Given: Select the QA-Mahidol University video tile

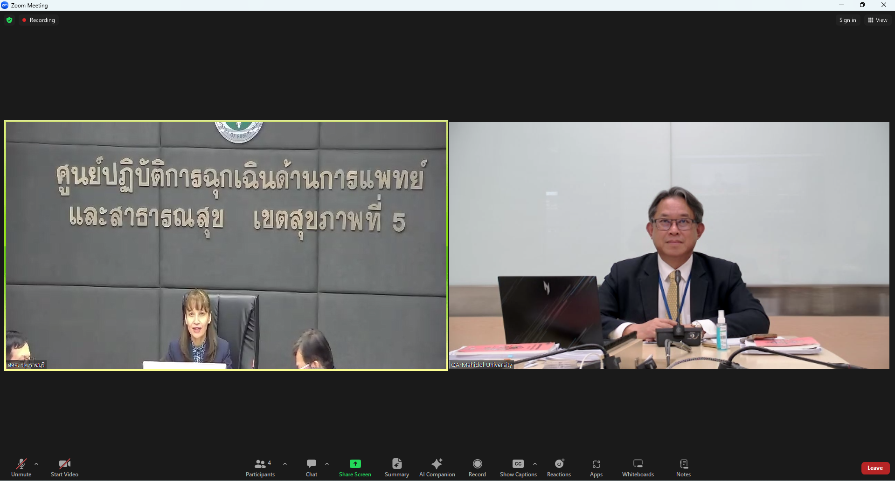Looking at the screenshot, I should pos(669,245).
